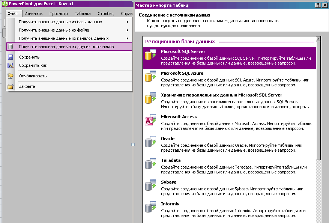329x223 pixels.
Task: Click the scrollbar track below the thumb
Action: click(318, 191)
